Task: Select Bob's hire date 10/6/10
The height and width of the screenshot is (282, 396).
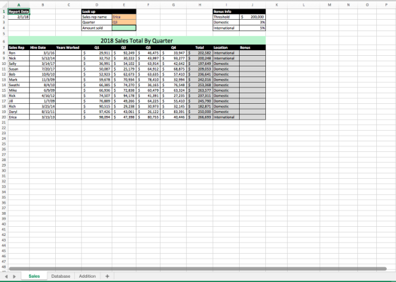Action: 42,74
